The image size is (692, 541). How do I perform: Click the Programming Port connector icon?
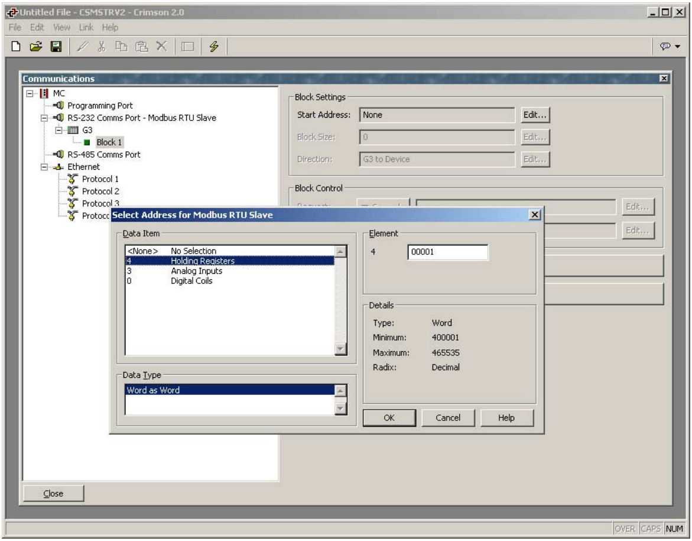[59, 106]
